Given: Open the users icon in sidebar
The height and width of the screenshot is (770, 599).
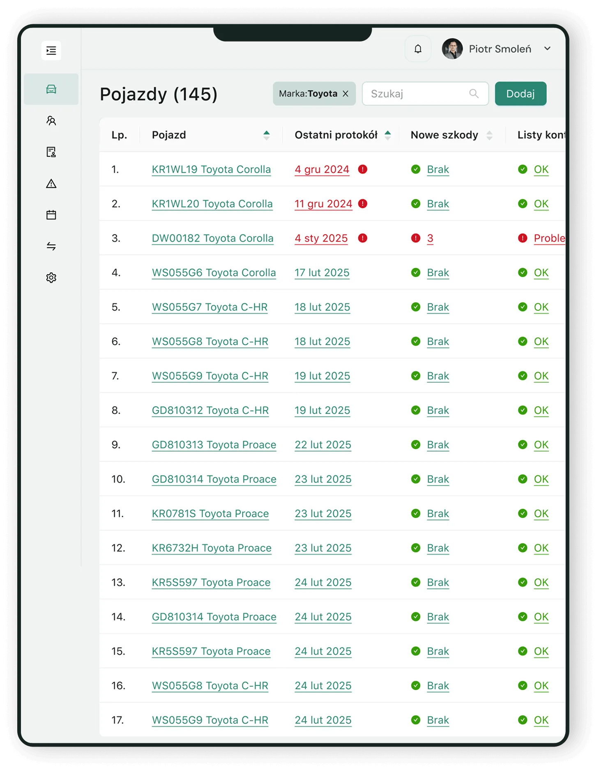Looking at the screenshot, I should coord(51,120).
